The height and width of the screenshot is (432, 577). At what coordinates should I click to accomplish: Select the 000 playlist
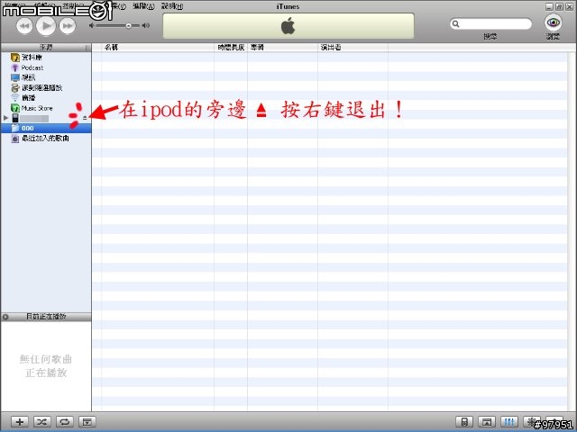(x=46, y=128)
